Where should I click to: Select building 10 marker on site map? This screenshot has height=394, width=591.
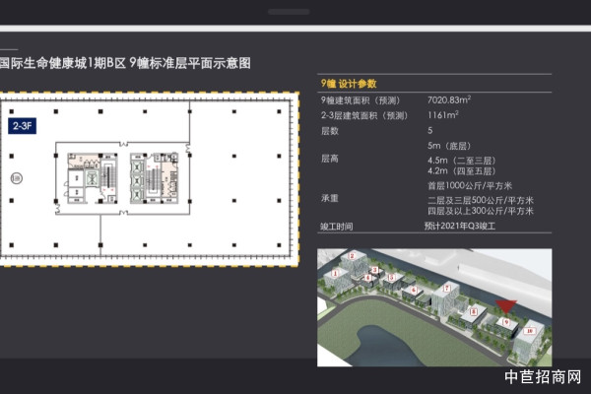[530, 332]
